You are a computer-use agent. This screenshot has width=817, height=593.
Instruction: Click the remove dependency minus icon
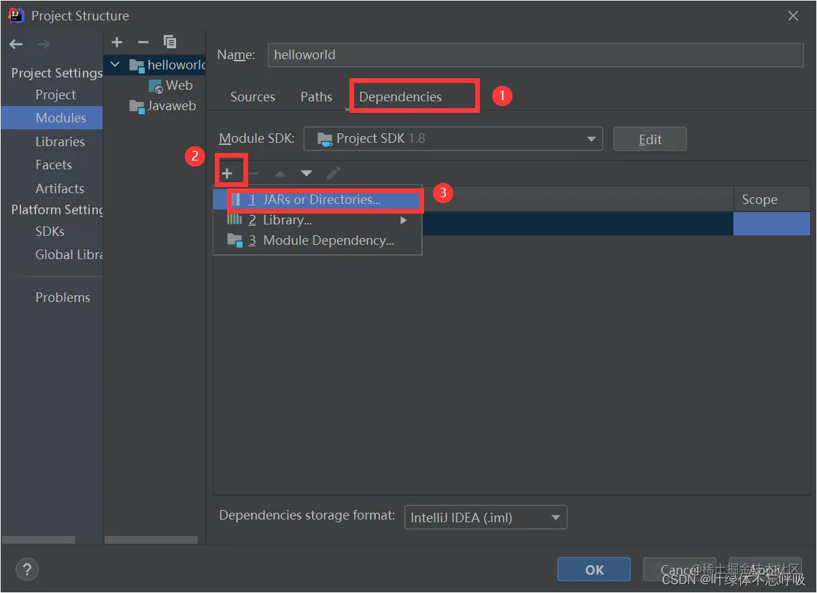253,173
